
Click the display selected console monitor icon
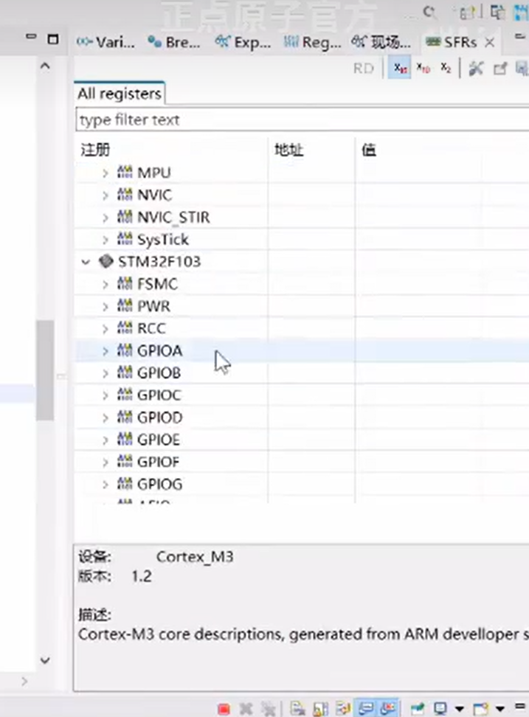[440, 709]
